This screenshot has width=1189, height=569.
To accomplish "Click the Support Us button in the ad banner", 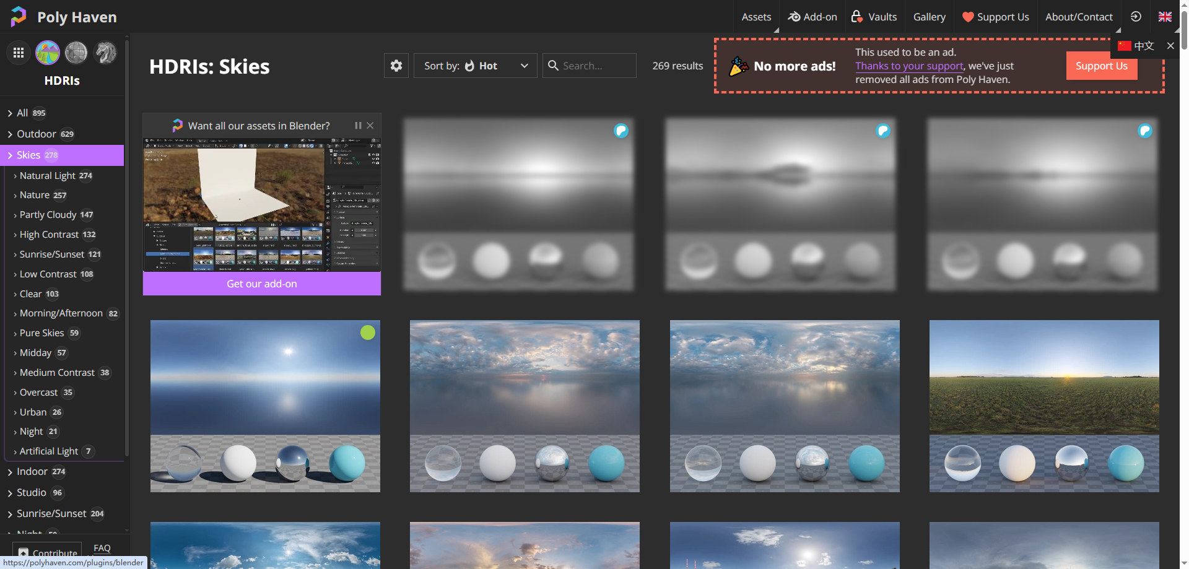I will [x=1102, y=66].
